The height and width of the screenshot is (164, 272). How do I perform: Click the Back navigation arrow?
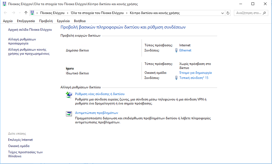tap(6, 13)
